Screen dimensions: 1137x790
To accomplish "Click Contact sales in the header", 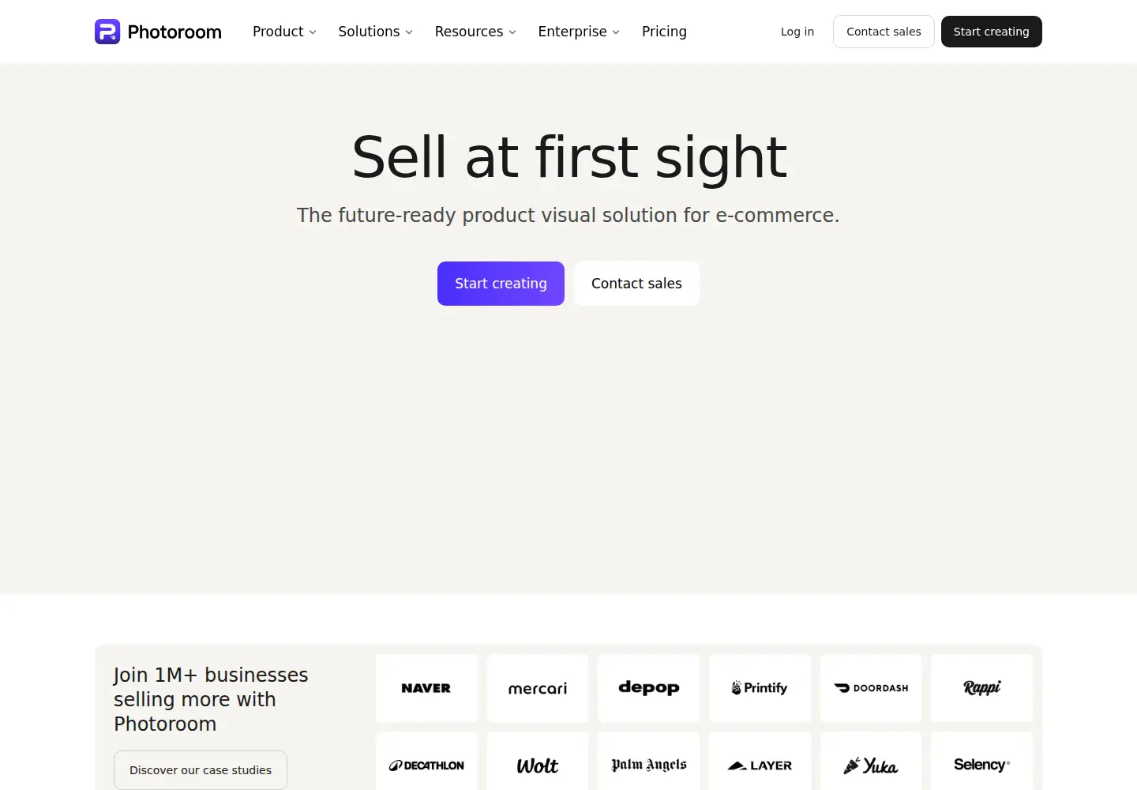I will click(884, 32).
